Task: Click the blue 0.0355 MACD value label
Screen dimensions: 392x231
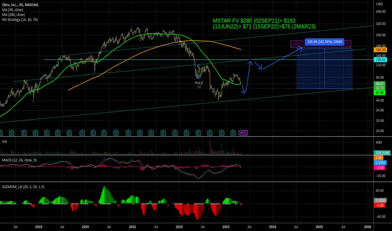Action: click(380, 163)
